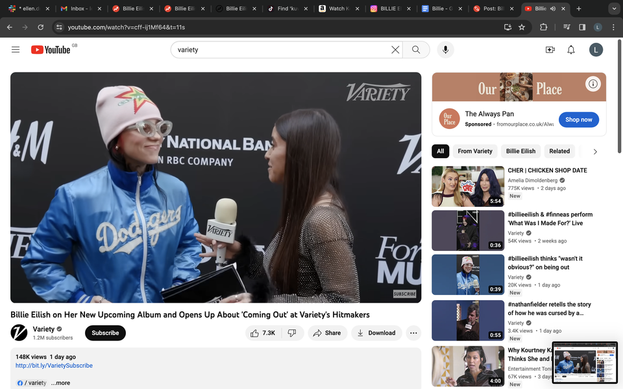
Task: Select the Billie Eilish filter chip
Action: pos(520,151)
